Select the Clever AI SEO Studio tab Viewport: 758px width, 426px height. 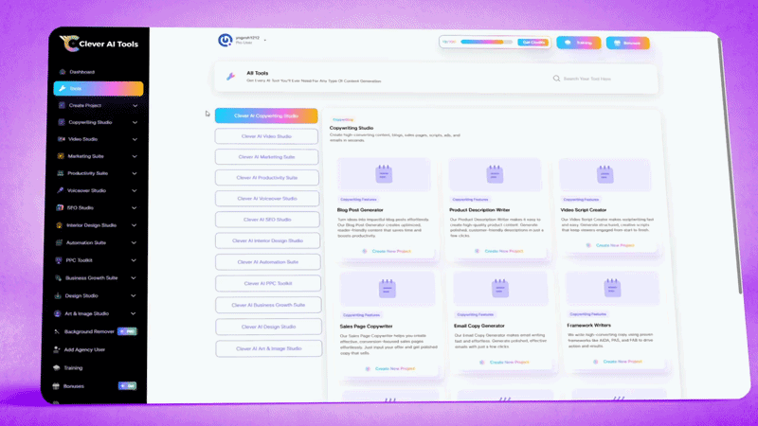coord(266,220)
